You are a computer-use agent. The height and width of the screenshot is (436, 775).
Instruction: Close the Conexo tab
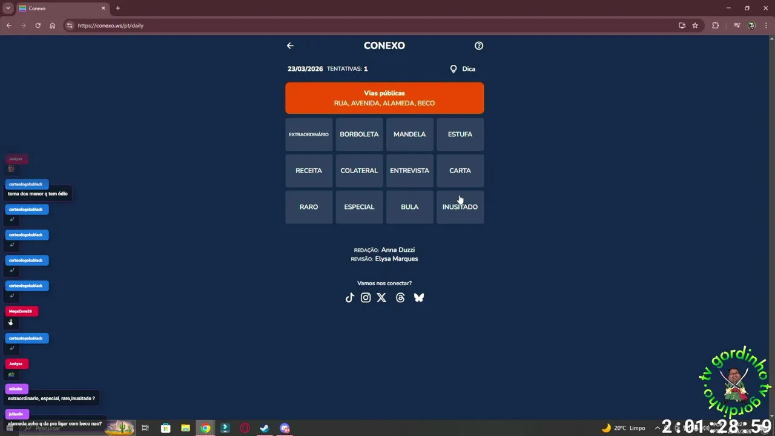(x=103, y=8)
